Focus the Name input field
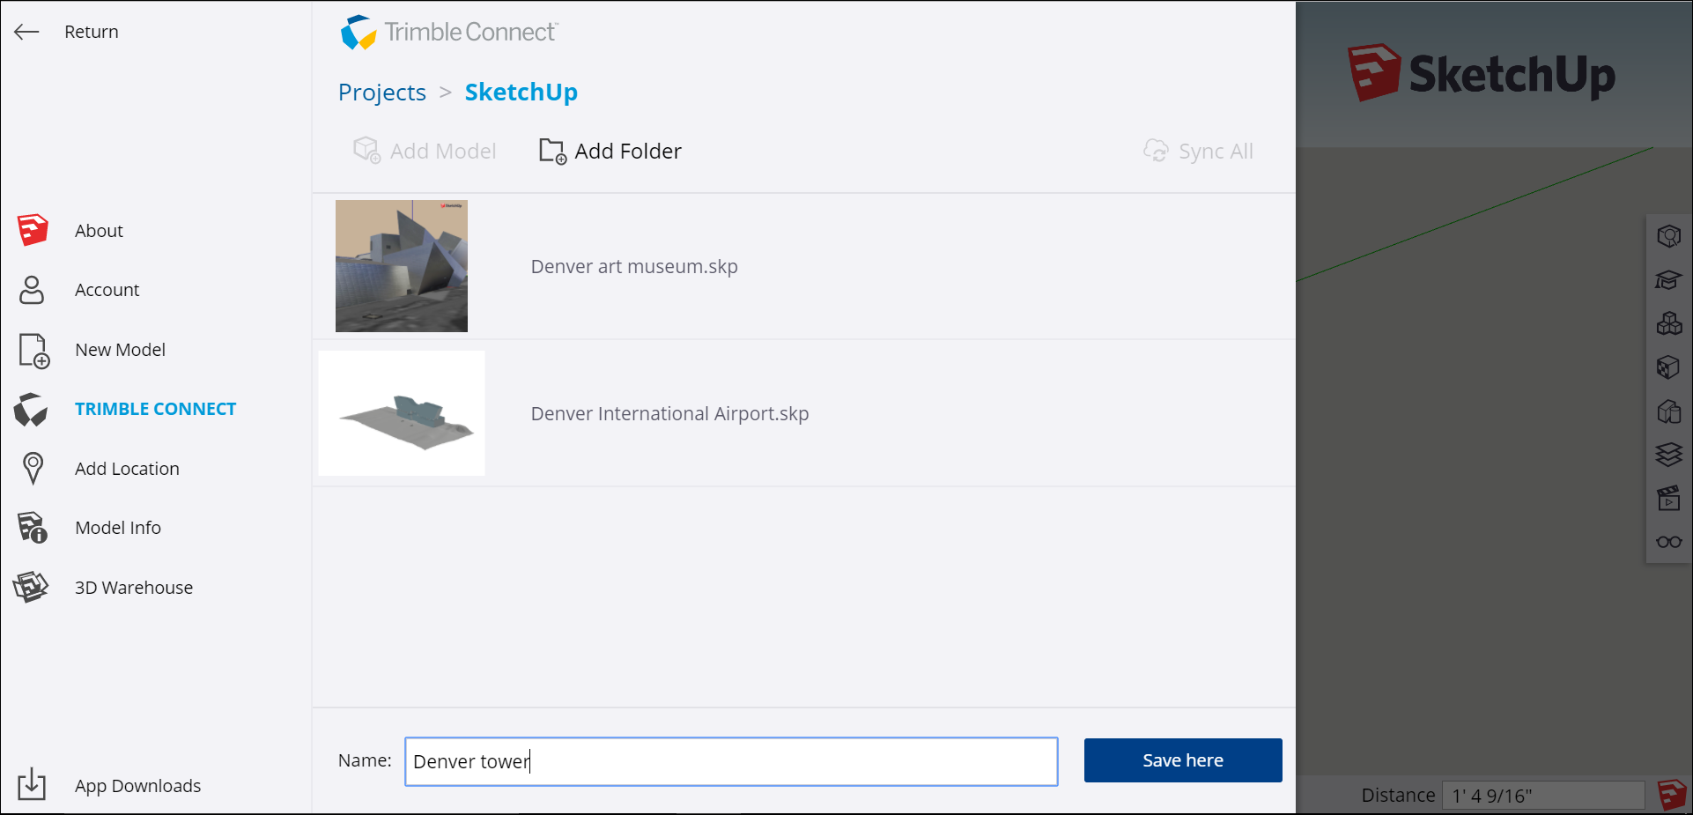 (x=731, y=761)
